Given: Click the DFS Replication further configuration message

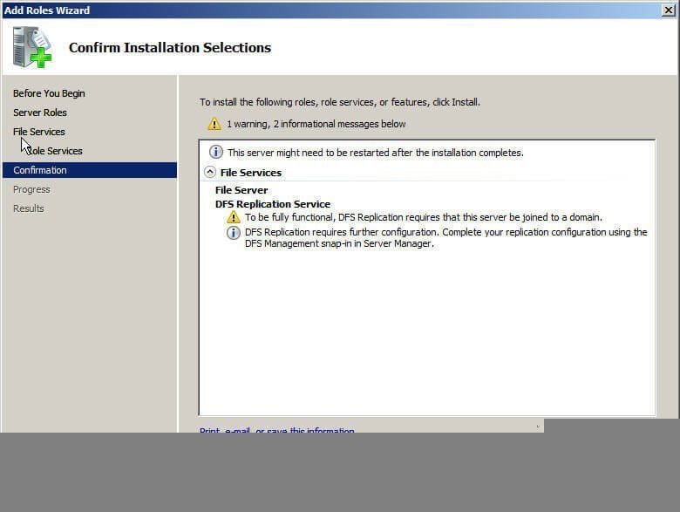Looking at the screenshot, I should (x=445, y=238).
